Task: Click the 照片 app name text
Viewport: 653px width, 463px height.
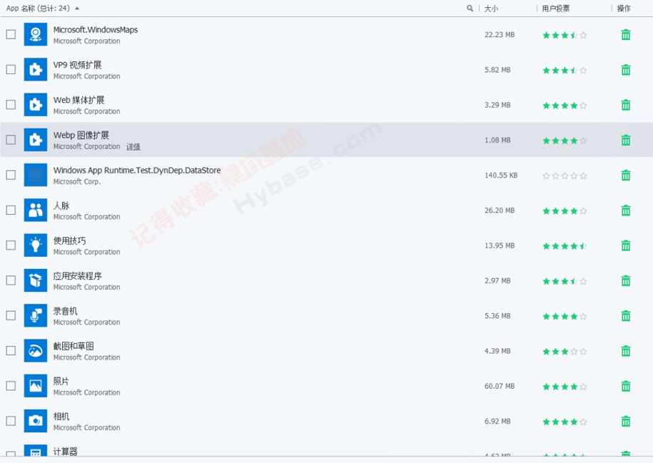Action: pyautogui.click(x=61, y=381)
